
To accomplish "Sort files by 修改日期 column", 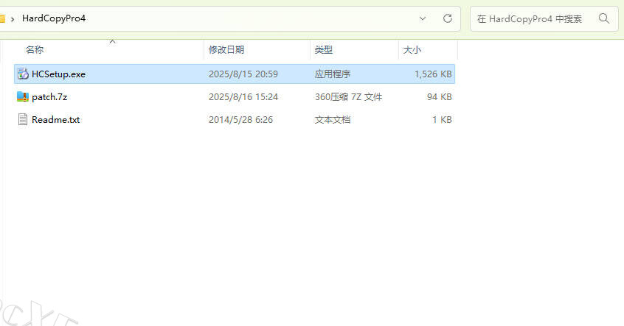I will point(226,49).
